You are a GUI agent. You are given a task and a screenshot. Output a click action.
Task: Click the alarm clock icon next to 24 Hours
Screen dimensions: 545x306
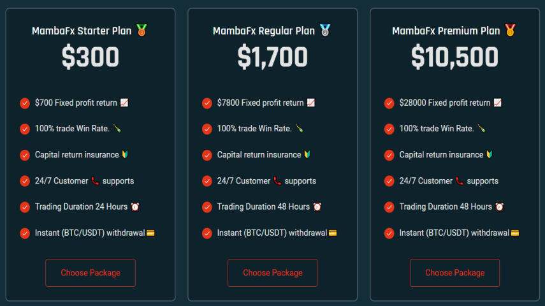tap(135, 207)
